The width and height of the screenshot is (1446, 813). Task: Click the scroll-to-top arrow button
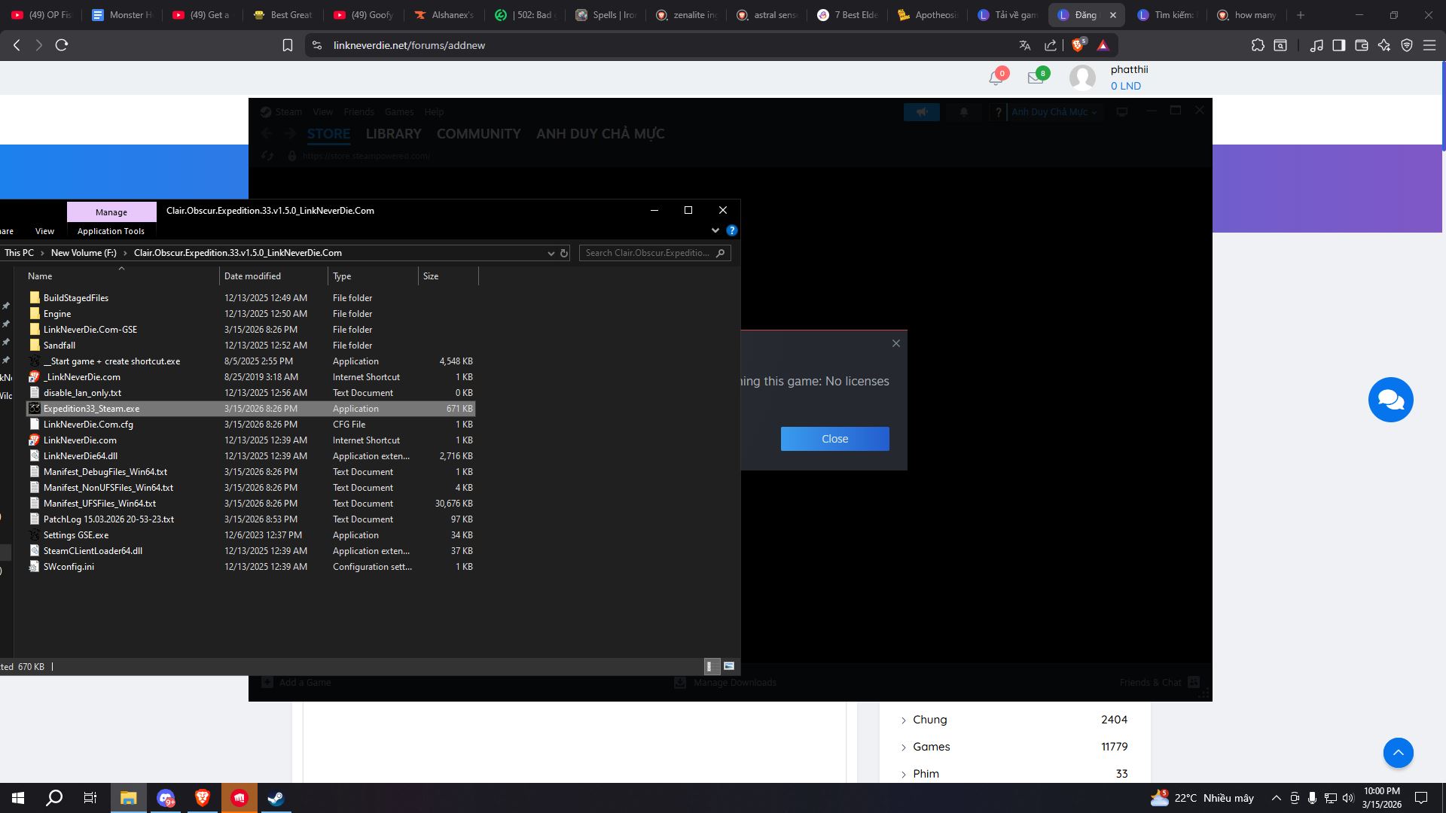(1398, 753)
